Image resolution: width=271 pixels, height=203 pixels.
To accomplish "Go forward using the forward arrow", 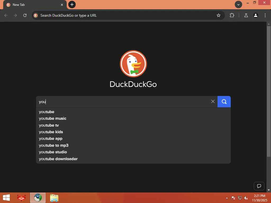I will [x=15, y=15].
